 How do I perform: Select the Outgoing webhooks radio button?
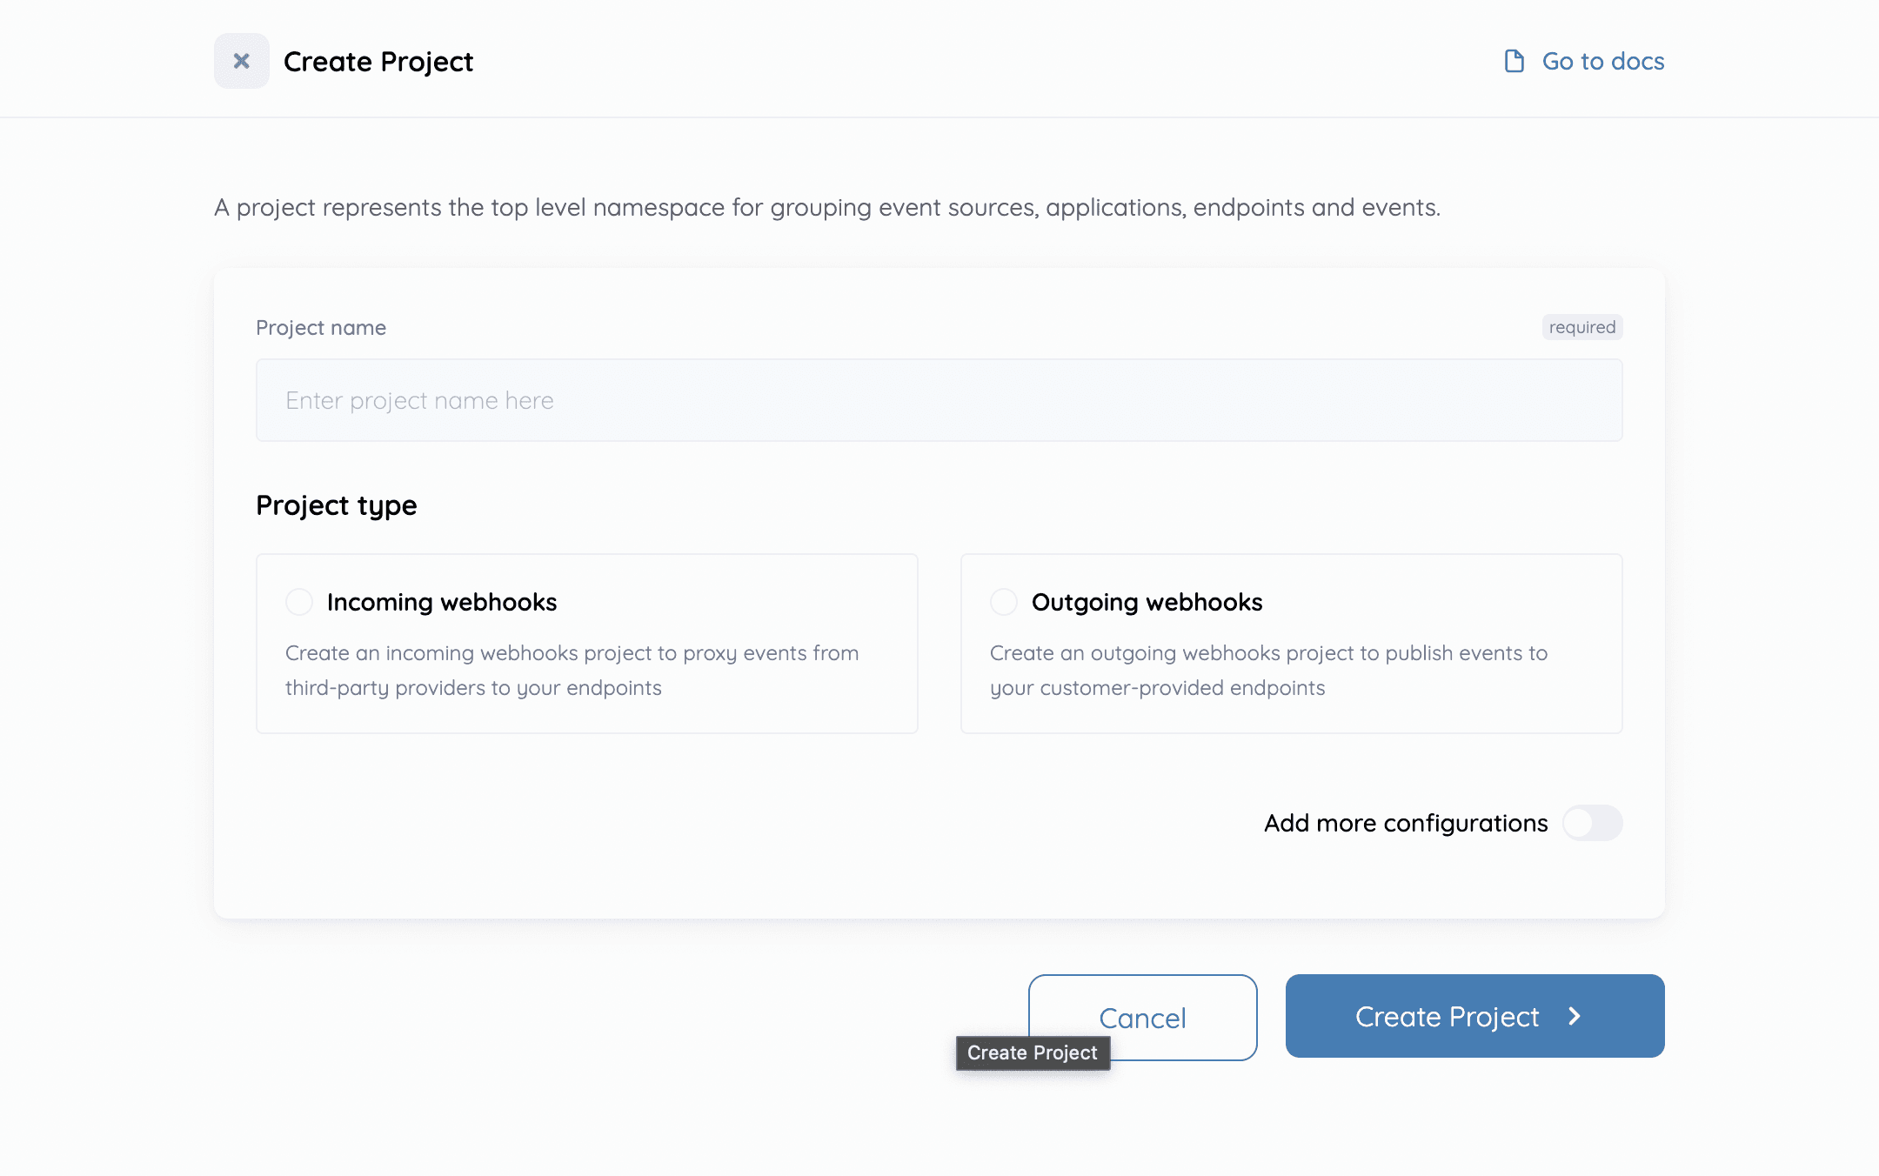(x=1004, y=602)
